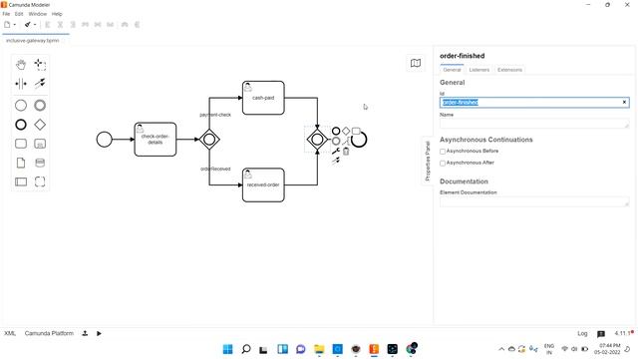
Task: Pick the expanded subprocess from the palette
Action: click(x=40, y=144)
